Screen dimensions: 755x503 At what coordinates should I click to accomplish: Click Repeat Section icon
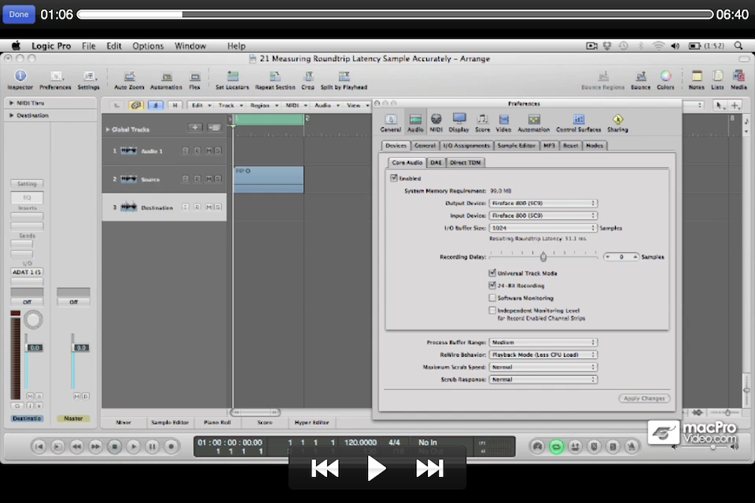coord(275,79)
